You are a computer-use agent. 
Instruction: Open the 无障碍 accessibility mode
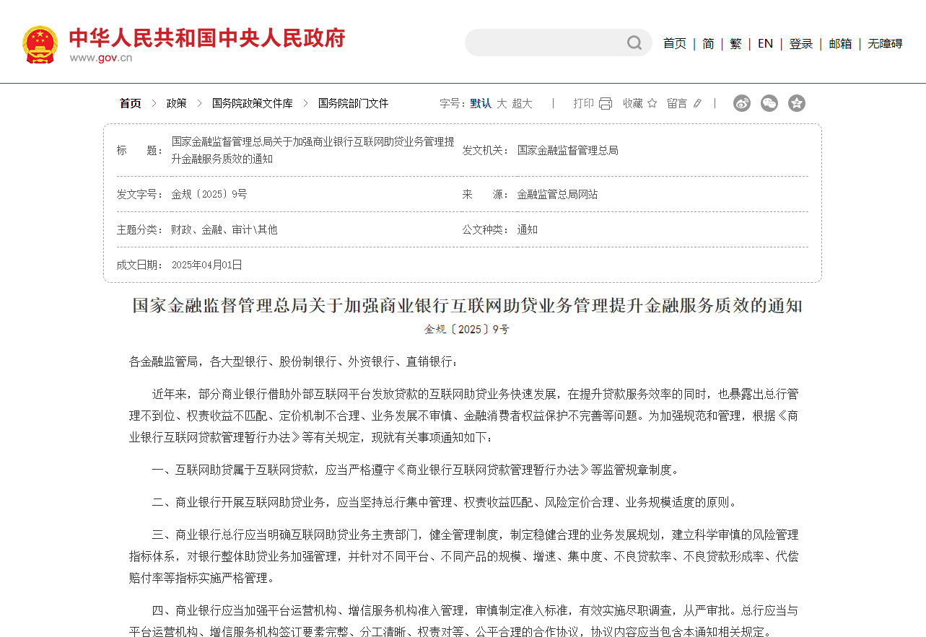point(885,44)
